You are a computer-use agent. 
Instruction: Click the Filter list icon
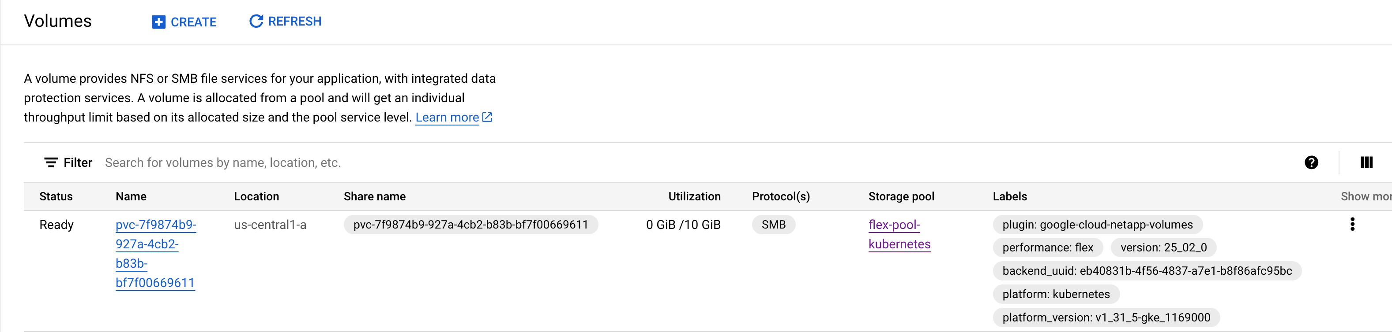[x=51, y=163]
